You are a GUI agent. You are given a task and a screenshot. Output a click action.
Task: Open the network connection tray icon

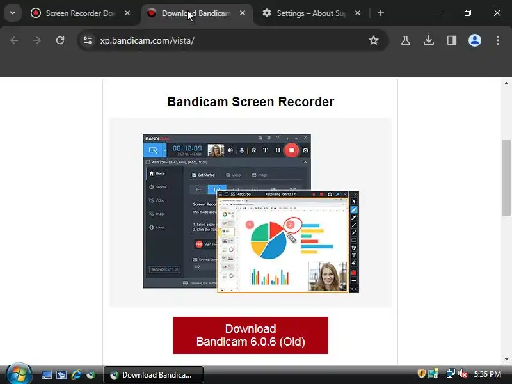pyautogui.click(x=451, y=373)
